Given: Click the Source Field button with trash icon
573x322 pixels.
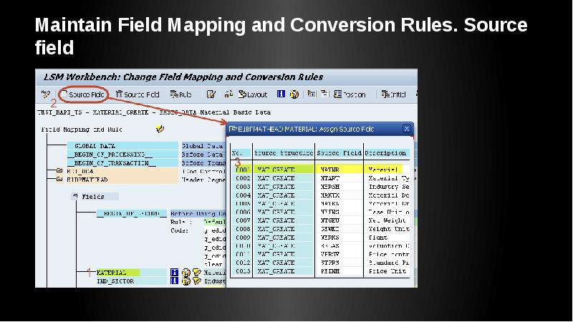Looking at the screenshot, I should click(138, 94).
